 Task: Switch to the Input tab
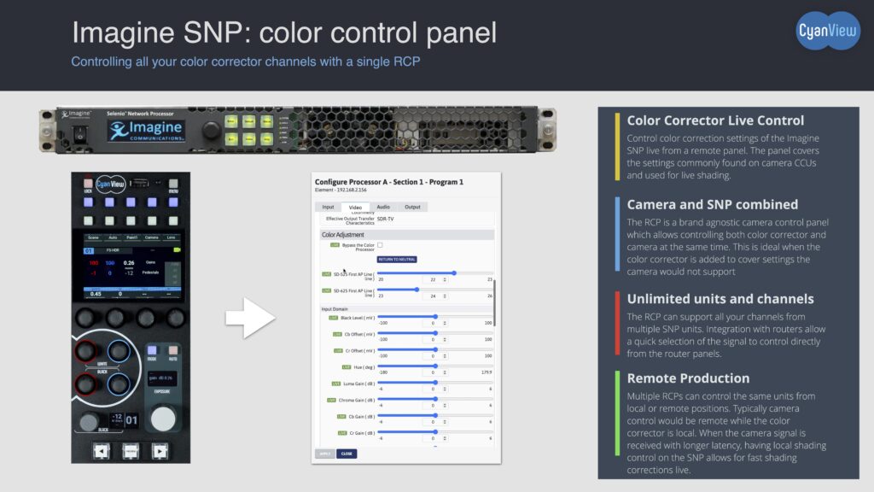[328, 207]
